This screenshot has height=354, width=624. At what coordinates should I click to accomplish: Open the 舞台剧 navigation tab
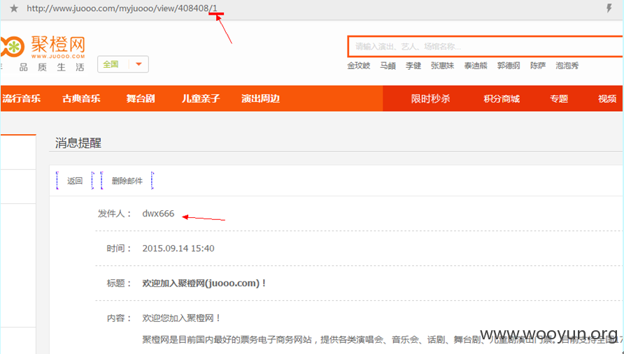[141, 98]
